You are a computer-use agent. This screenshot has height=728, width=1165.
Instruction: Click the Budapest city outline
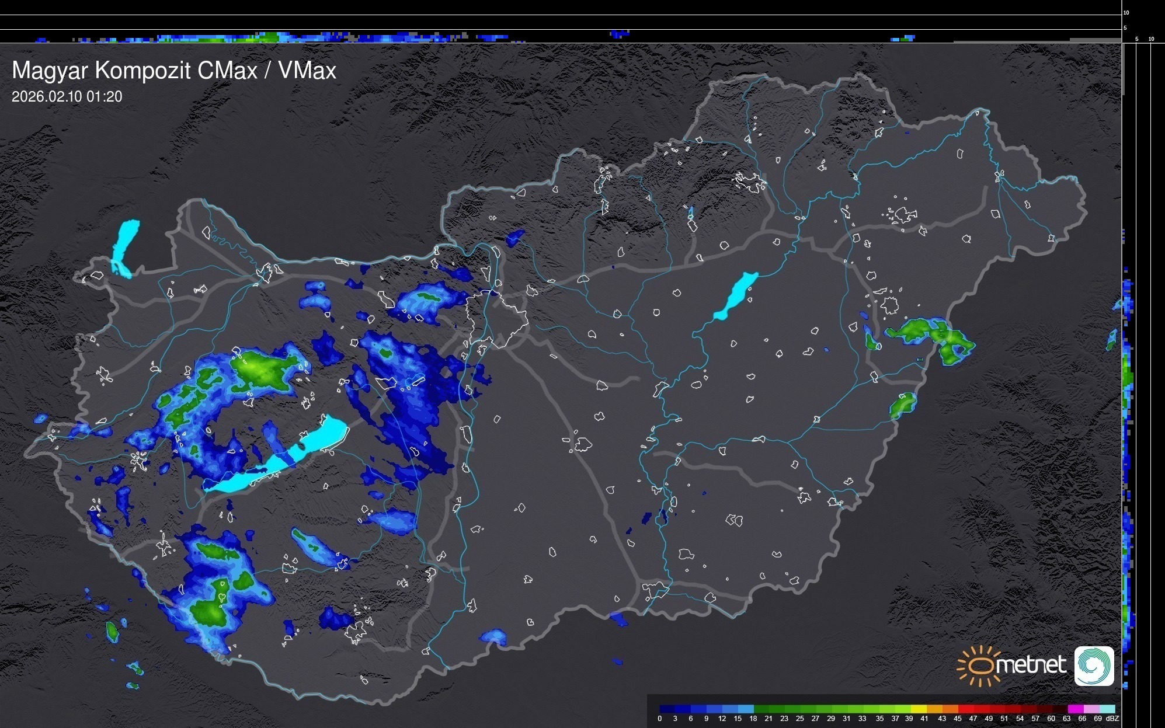coord(496,318)
